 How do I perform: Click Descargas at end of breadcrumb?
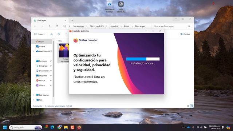tap(140, 26)
